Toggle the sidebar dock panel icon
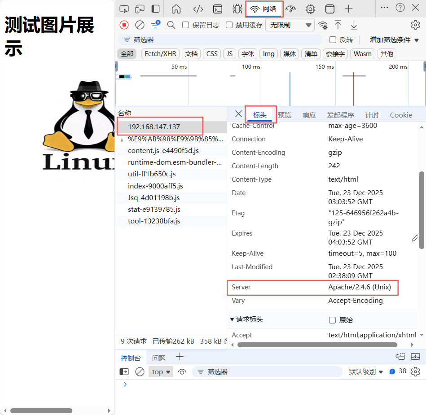Viewport: 426px width, 415px height. click(x=155, y=9)
